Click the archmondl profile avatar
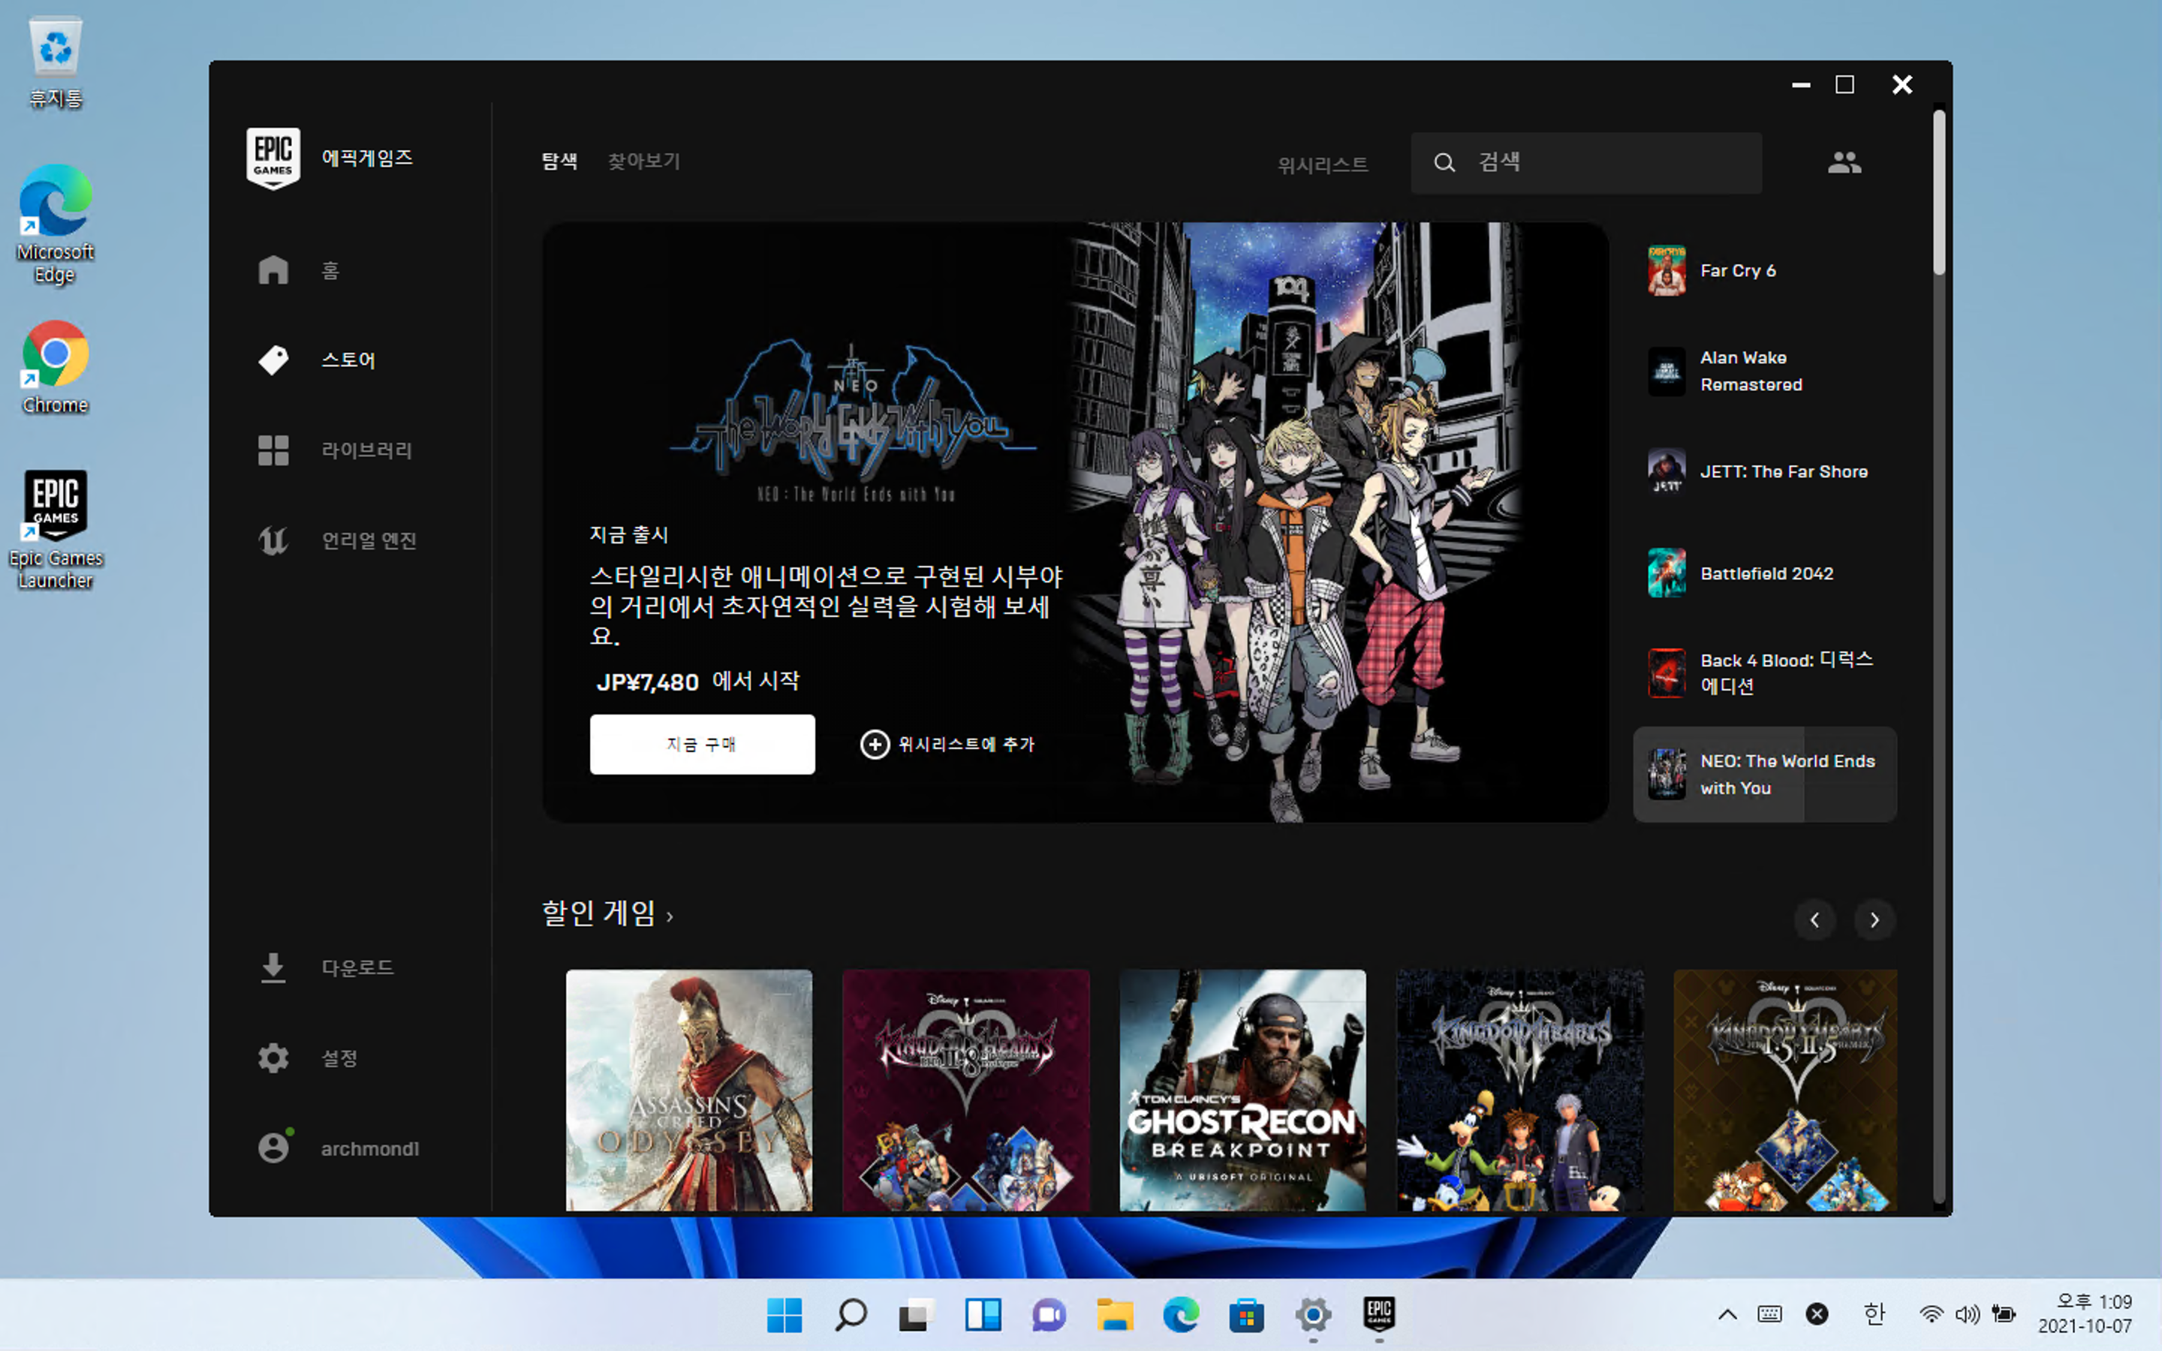This screenshot has width=2162, height=1351. click(273, 1148)
